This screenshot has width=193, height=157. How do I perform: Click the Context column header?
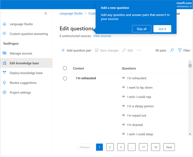[78, 68]
